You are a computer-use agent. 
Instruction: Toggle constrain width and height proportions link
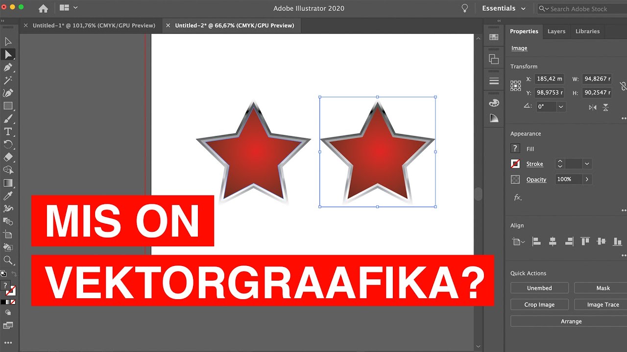coord(623,86)
